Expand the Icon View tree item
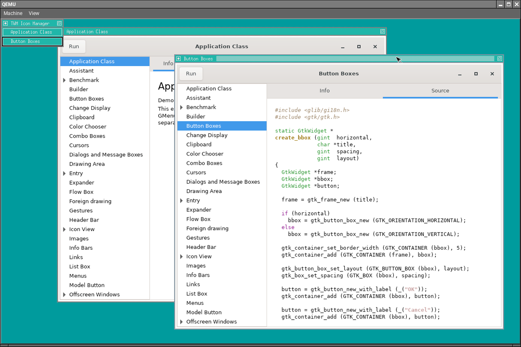Image resolution: width=521 pixels, height=347 pixels. [x=181, y=256]
